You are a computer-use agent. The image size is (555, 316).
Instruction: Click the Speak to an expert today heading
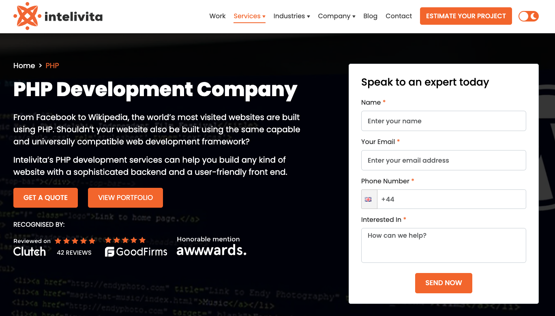pyautogui.click(x=425, y=82)
